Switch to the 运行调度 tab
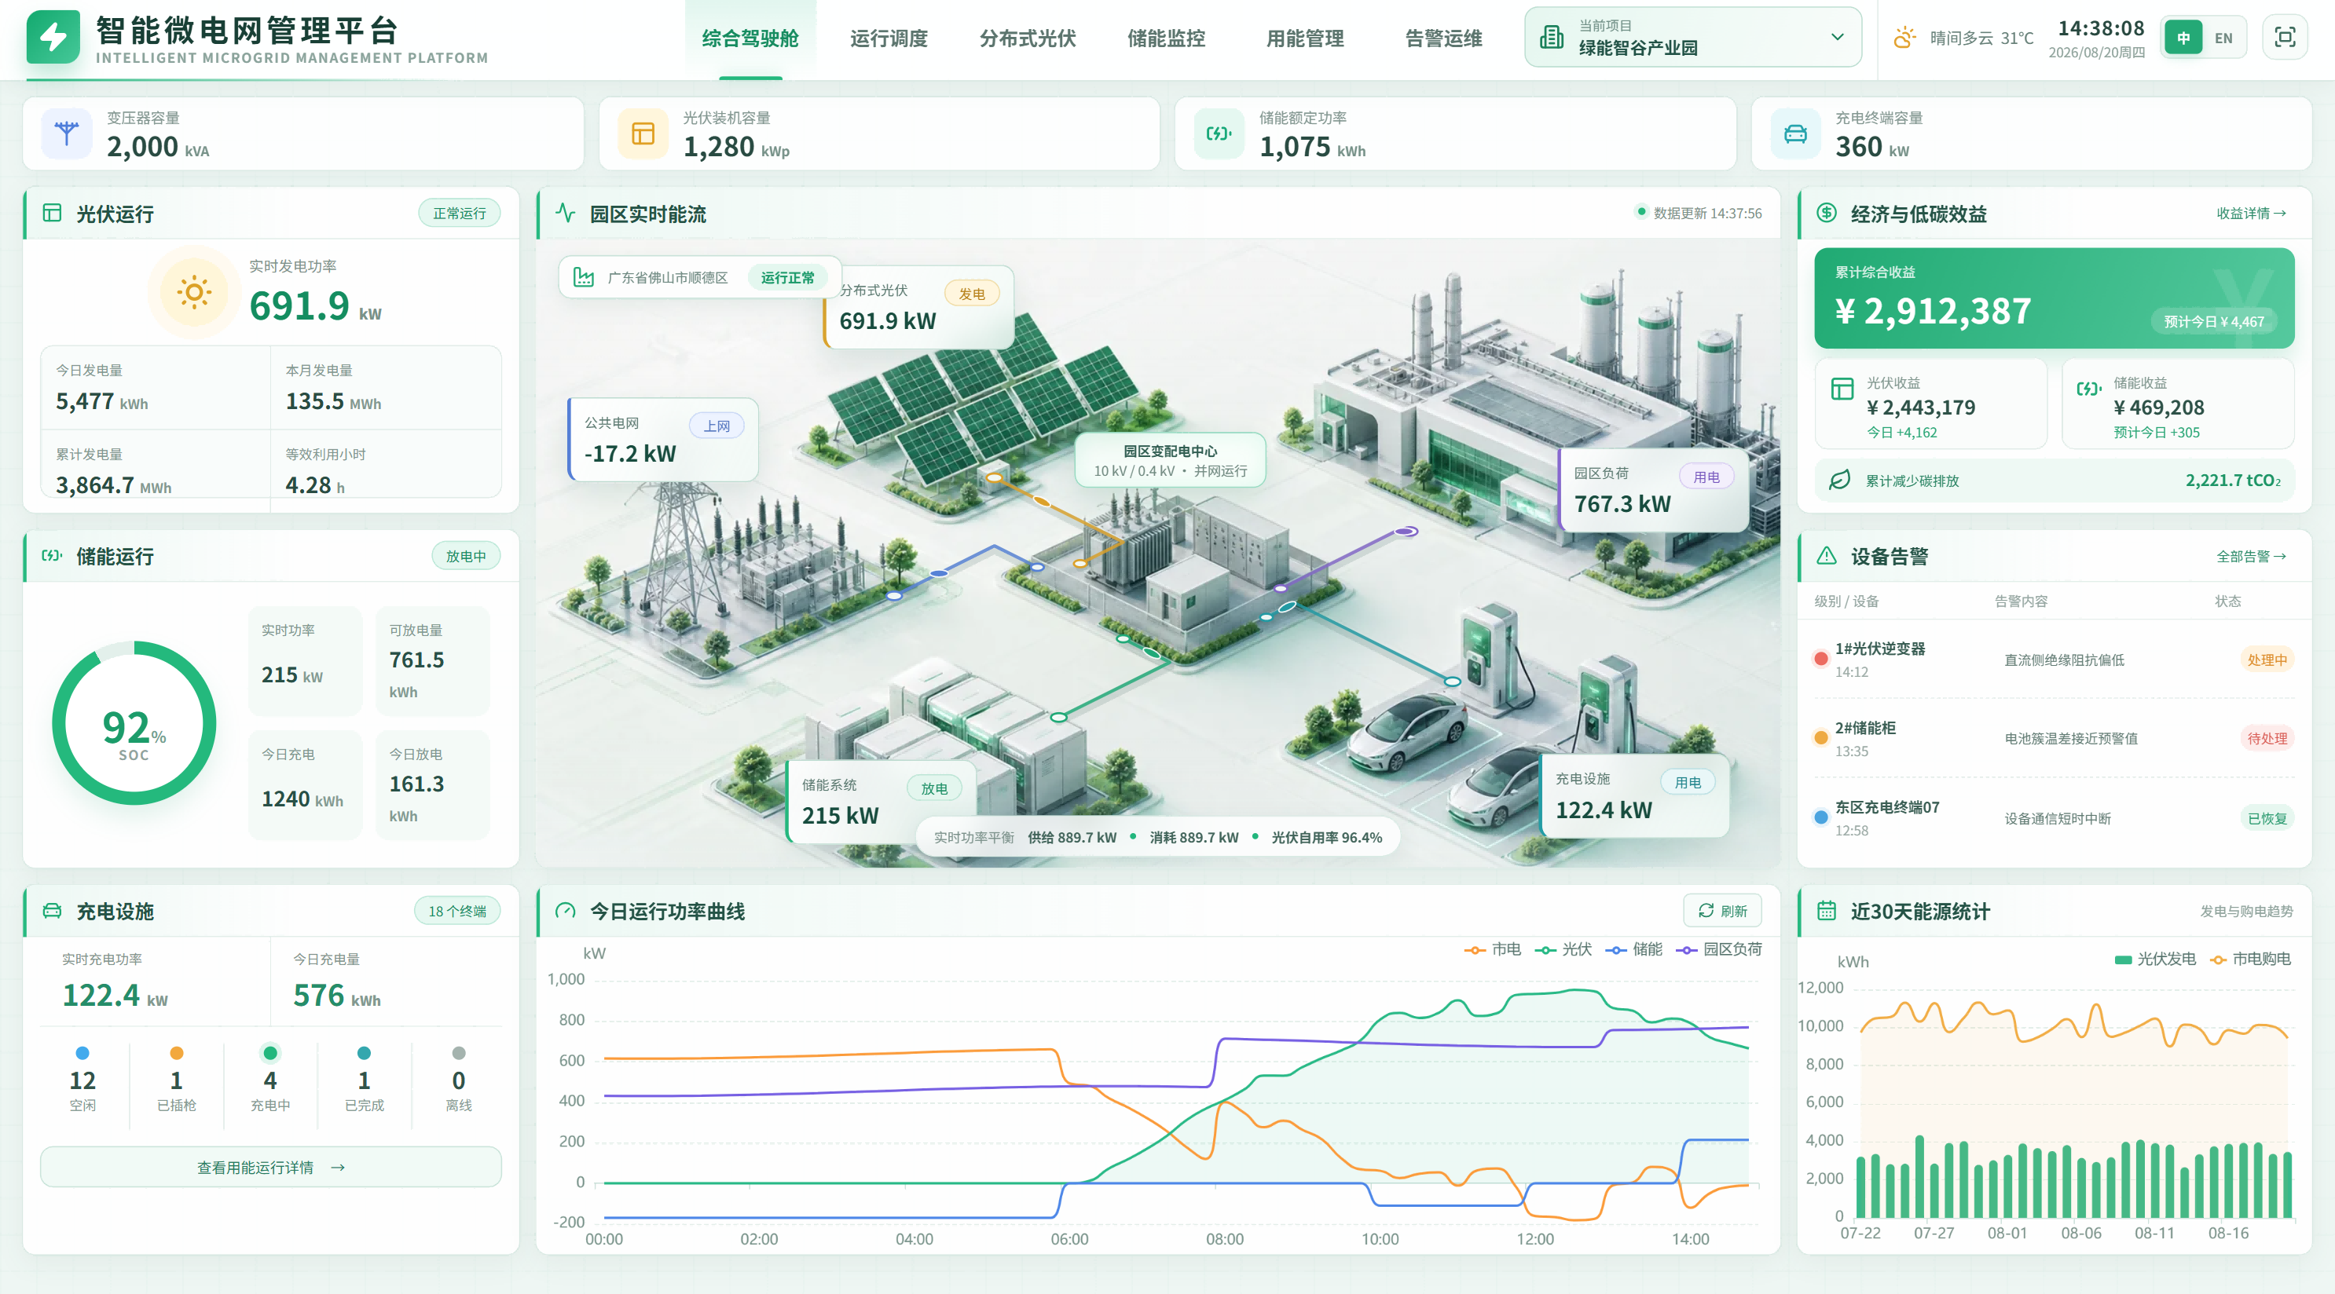The height and width of the screenshot is (1294, 2335). (x=889, y=38)
